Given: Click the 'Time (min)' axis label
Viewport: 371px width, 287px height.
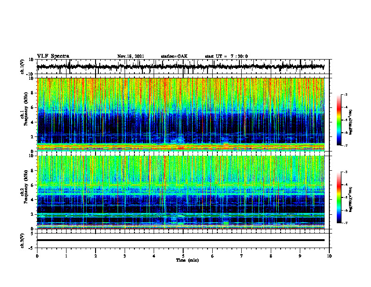Looking at the screenshot, I should pyautogui.click(x=187, y=260).
